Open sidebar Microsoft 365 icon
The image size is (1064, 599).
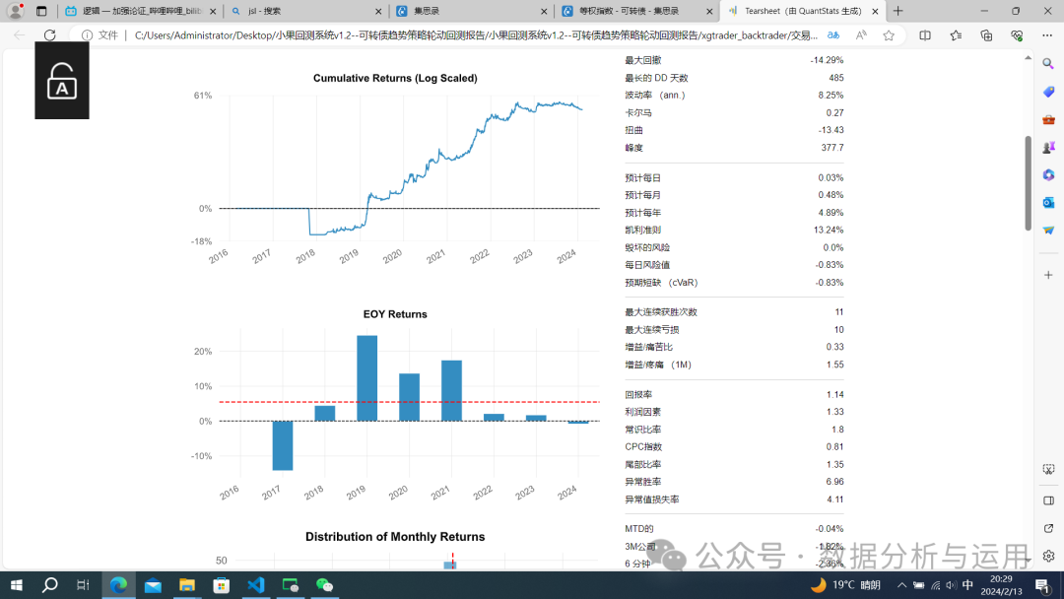click(1048, 175)
